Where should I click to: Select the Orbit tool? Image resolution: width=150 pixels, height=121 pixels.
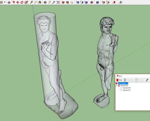[45, 2]
